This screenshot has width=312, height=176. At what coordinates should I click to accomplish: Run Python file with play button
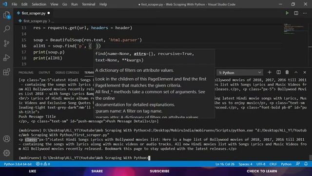coord(287,13)
